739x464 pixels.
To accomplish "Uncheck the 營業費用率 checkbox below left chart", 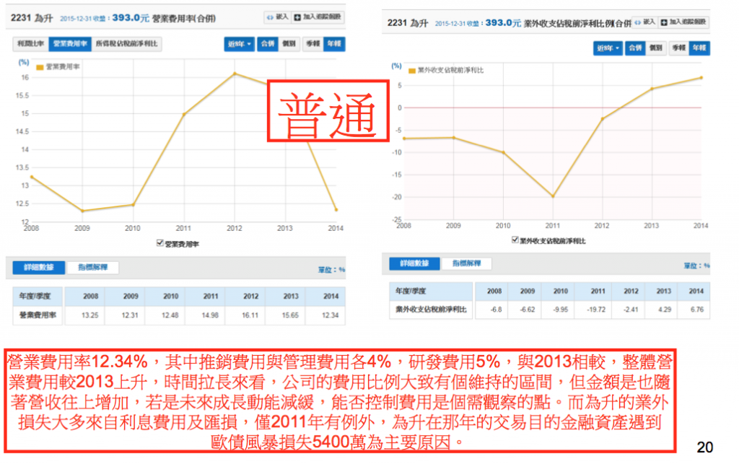I will [160, 243].
